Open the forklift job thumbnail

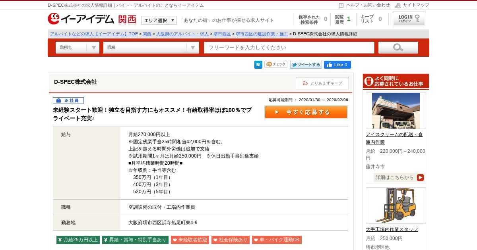tap(396, 206)
